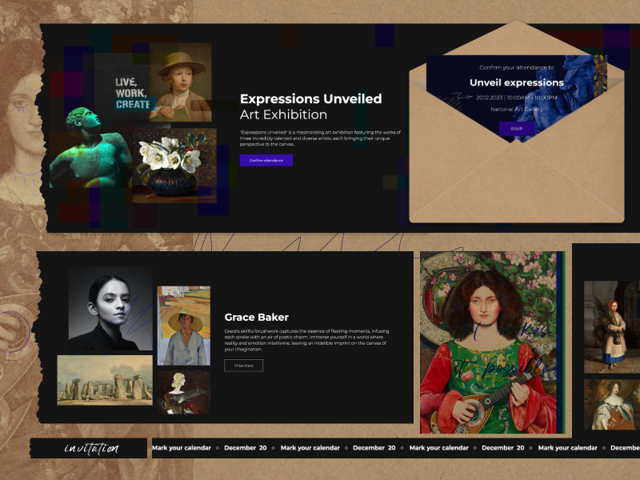Select the "I'll be there" button under Grace Baker
Screen dimensions: 640x480
[242, 365]
